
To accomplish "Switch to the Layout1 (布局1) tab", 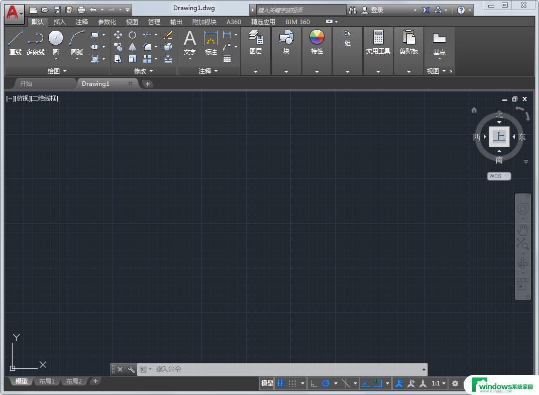I will point(47,381).
